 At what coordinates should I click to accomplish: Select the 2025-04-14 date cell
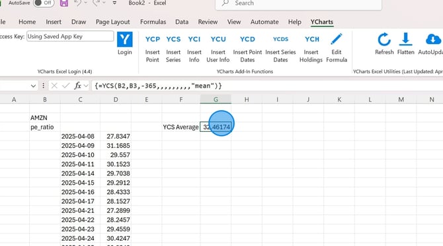pos(80,173)
